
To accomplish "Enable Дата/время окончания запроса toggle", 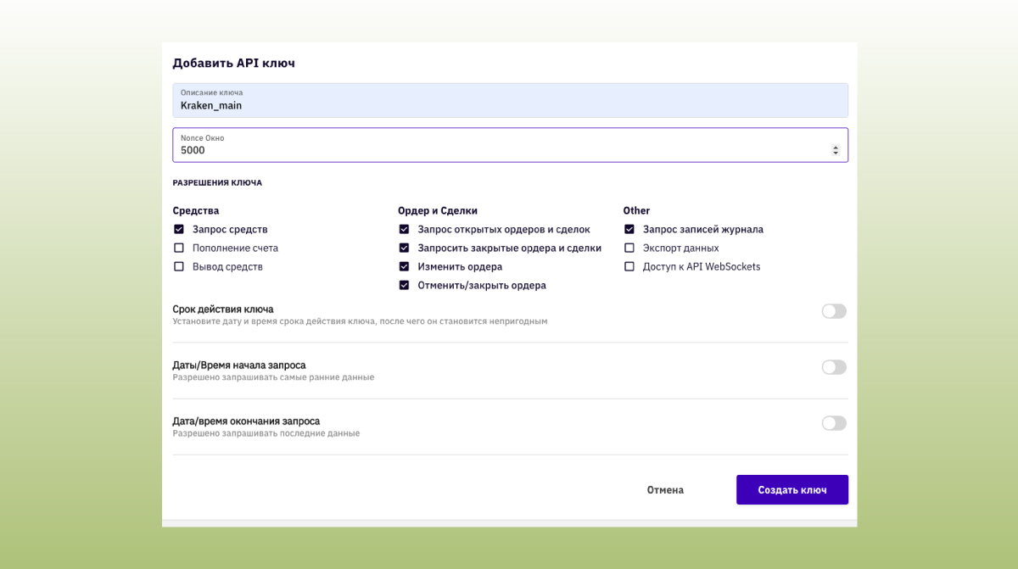I will [x=833, y=423].
